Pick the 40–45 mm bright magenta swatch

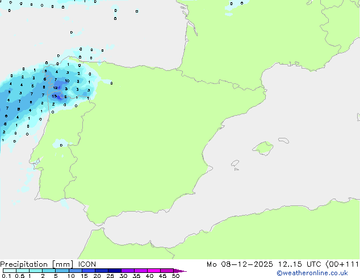click(154, 271)
